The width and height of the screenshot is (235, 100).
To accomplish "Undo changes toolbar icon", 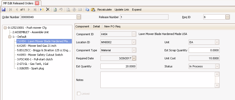I will coord(61,10).
